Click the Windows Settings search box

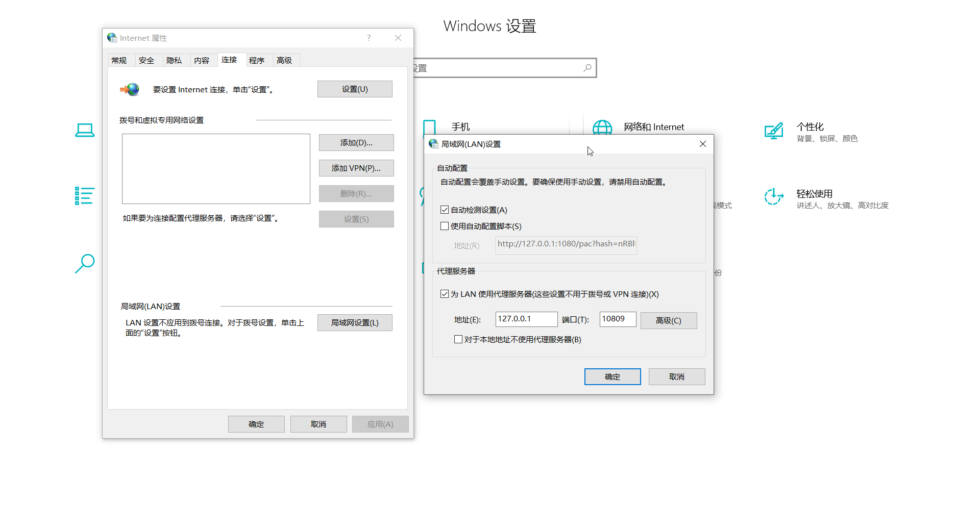(x=504, y=68)
